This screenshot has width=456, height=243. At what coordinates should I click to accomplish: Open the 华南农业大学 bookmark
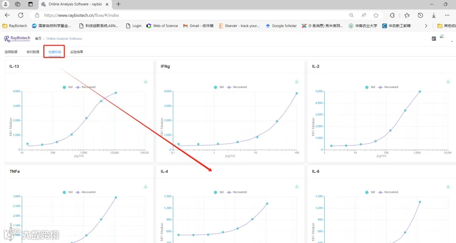pos(363,26)
